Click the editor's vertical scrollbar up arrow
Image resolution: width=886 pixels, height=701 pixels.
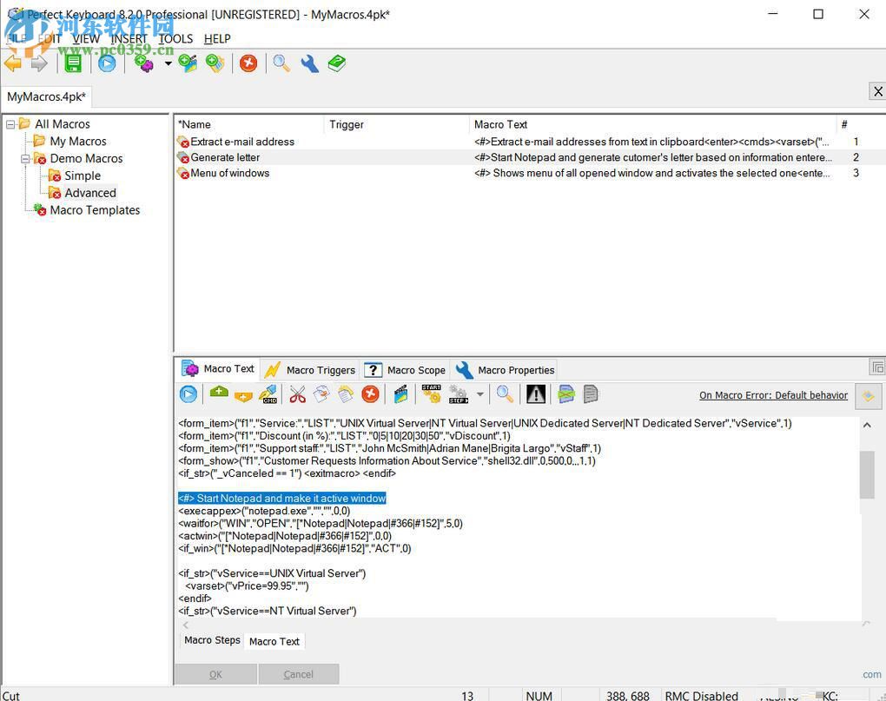click(867, 425)
